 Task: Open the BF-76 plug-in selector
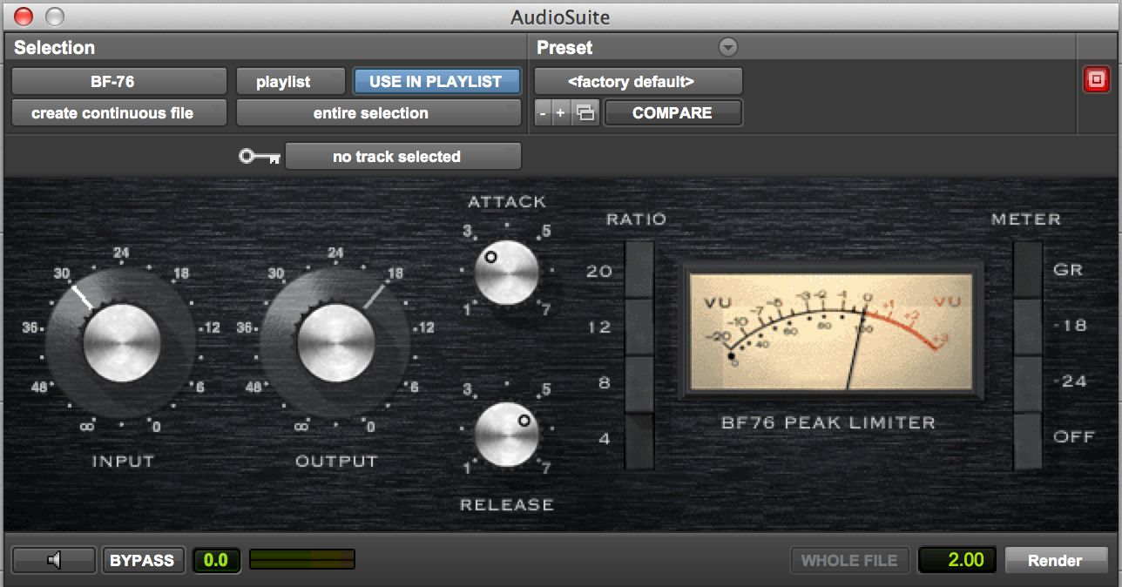tap(119, 82)
